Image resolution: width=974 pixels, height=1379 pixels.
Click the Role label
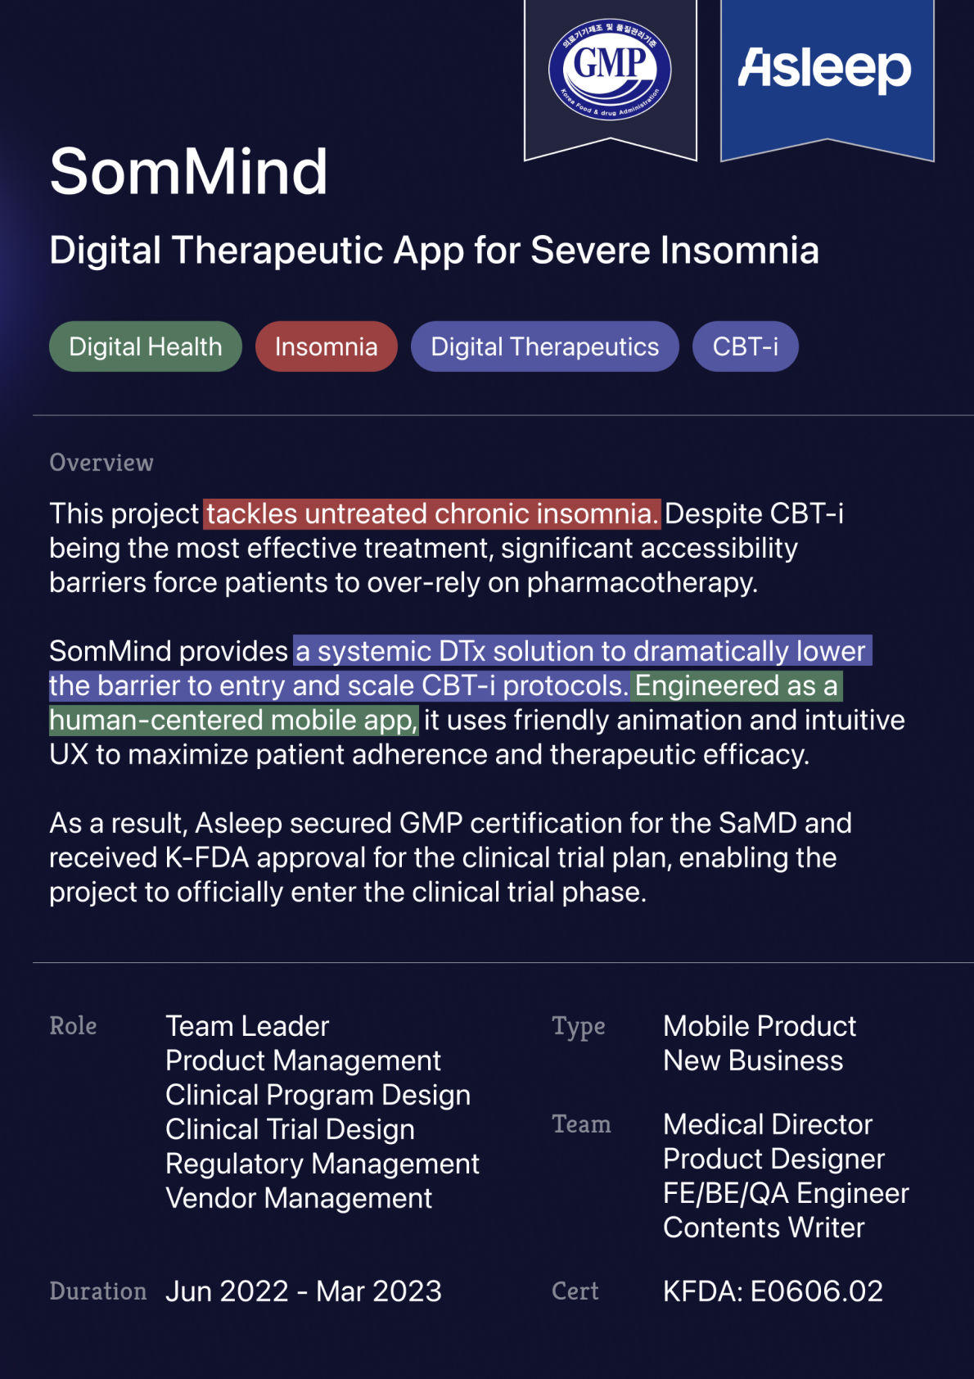73,1026
